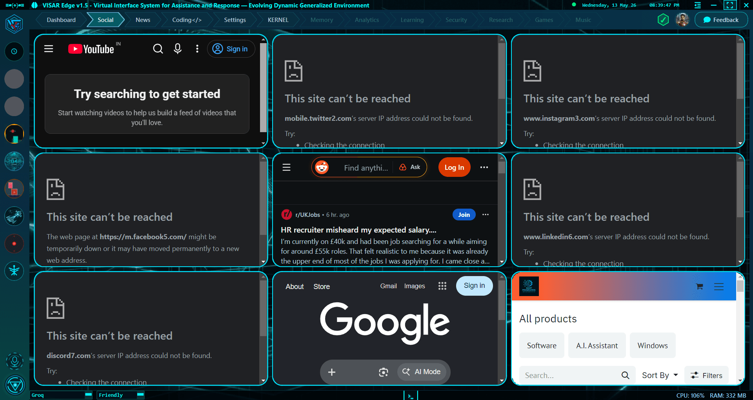Screen dimensions: 753x400
Task: Go to the Coding</> tab
Action: (187, 20)
